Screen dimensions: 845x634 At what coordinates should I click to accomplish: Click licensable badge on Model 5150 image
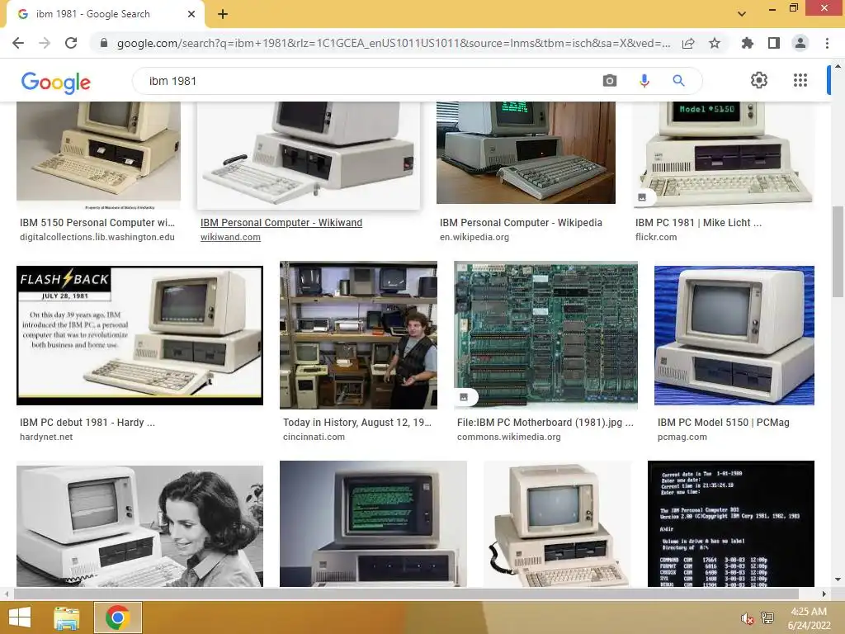(x=642, y=197)
